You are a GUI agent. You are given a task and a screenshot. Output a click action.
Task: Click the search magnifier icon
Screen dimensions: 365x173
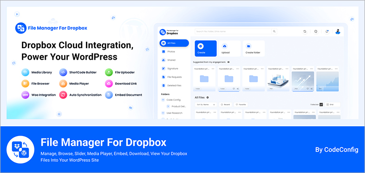(274, 31)
